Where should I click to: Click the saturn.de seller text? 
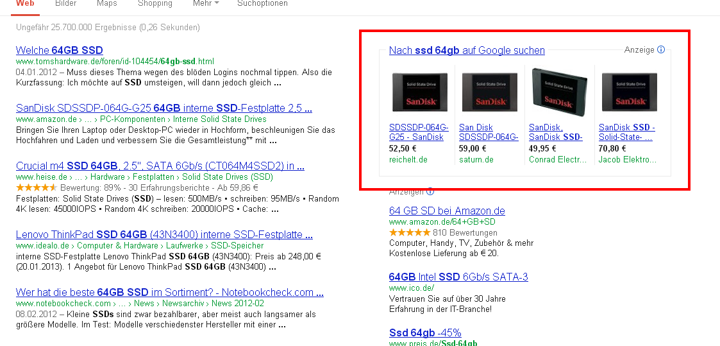click(x=476, y=159)
